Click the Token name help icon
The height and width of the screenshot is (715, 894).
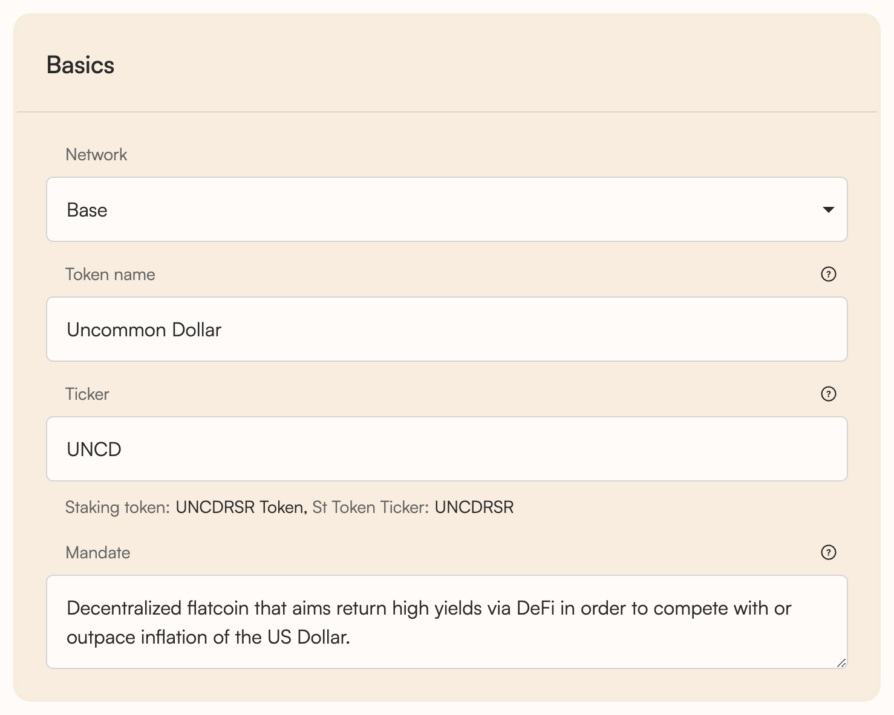828,274
